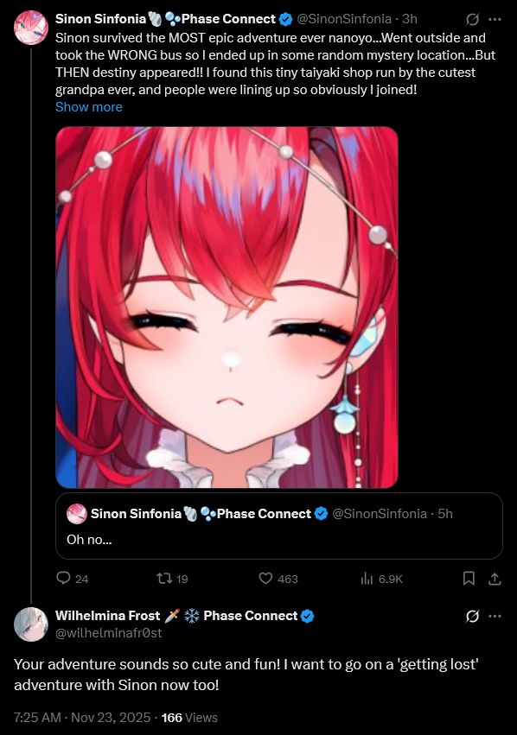Open Grok icon on Wilhelmina Frost's reply
This screenshot has height=735, width=517.
(472, 616)
